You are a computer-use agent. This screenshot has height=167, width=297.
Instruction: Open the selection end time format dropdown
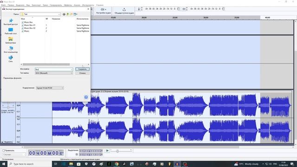pos(102,154)
